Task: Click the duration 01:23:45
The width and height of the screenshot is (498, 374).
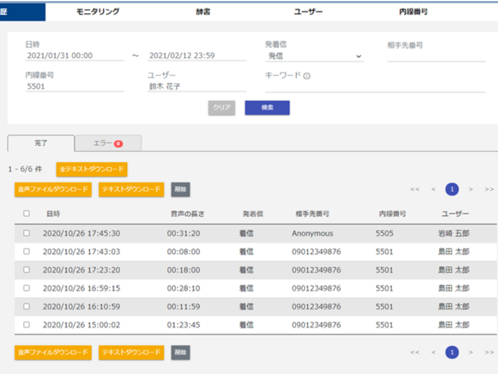Action: pos(184,325)
